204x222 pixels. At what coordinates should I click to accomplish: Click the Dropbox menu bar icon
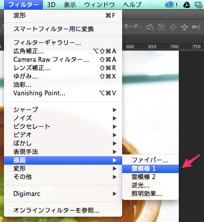198,5
